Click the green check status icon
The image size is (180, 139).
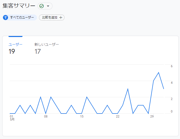(42, 6)
